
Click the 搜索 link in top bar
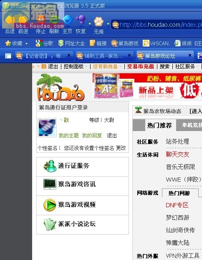tap(164, 67)
